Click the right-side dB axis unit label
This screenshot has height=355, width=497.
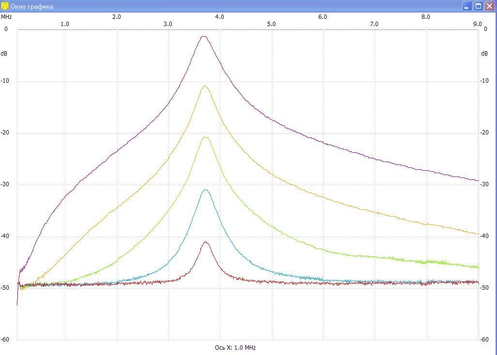[484, 54]
